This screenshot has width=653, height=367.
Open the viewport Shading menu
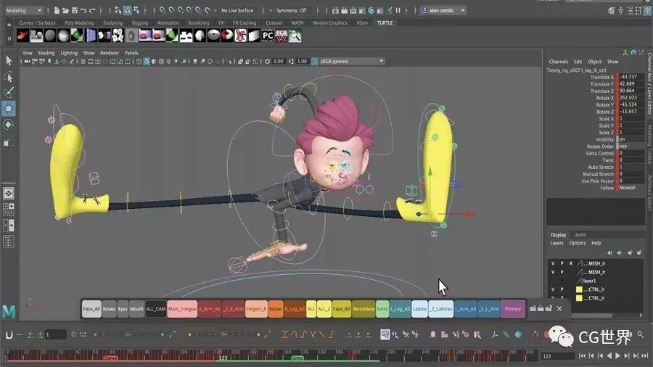point(46,53)
